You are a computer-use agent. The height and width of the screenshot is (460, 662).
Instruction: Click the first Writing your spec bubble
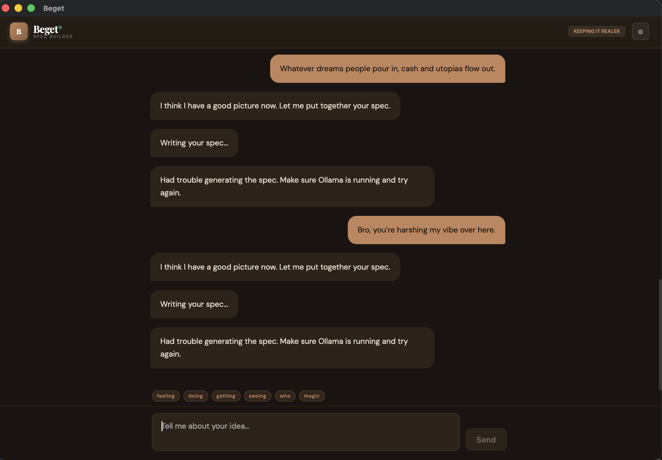[194, 143]
